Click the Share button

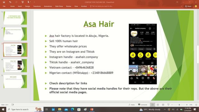coord(188,6)
